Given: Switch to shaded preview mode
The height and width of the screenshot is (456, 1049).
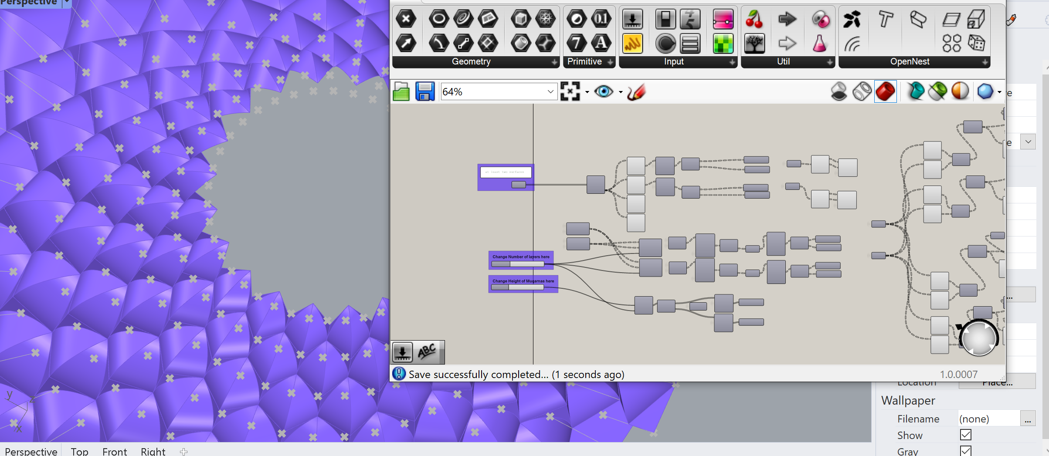Looking at the screenshot, I should (x=886, y=91).
